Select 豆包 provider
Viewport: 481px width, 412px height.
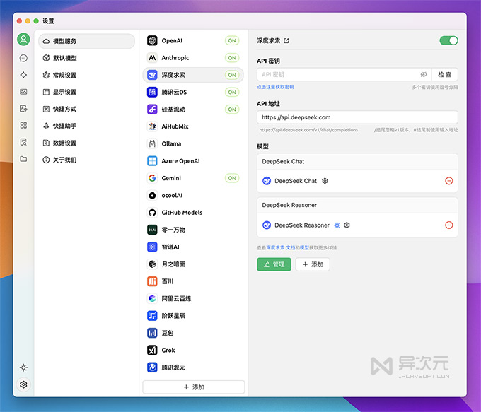(193, 333)
